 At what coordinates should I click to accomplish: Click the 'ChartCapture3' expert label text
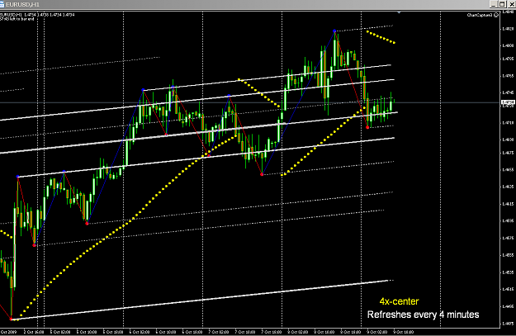pyautogui.click(x=480, y=15)
